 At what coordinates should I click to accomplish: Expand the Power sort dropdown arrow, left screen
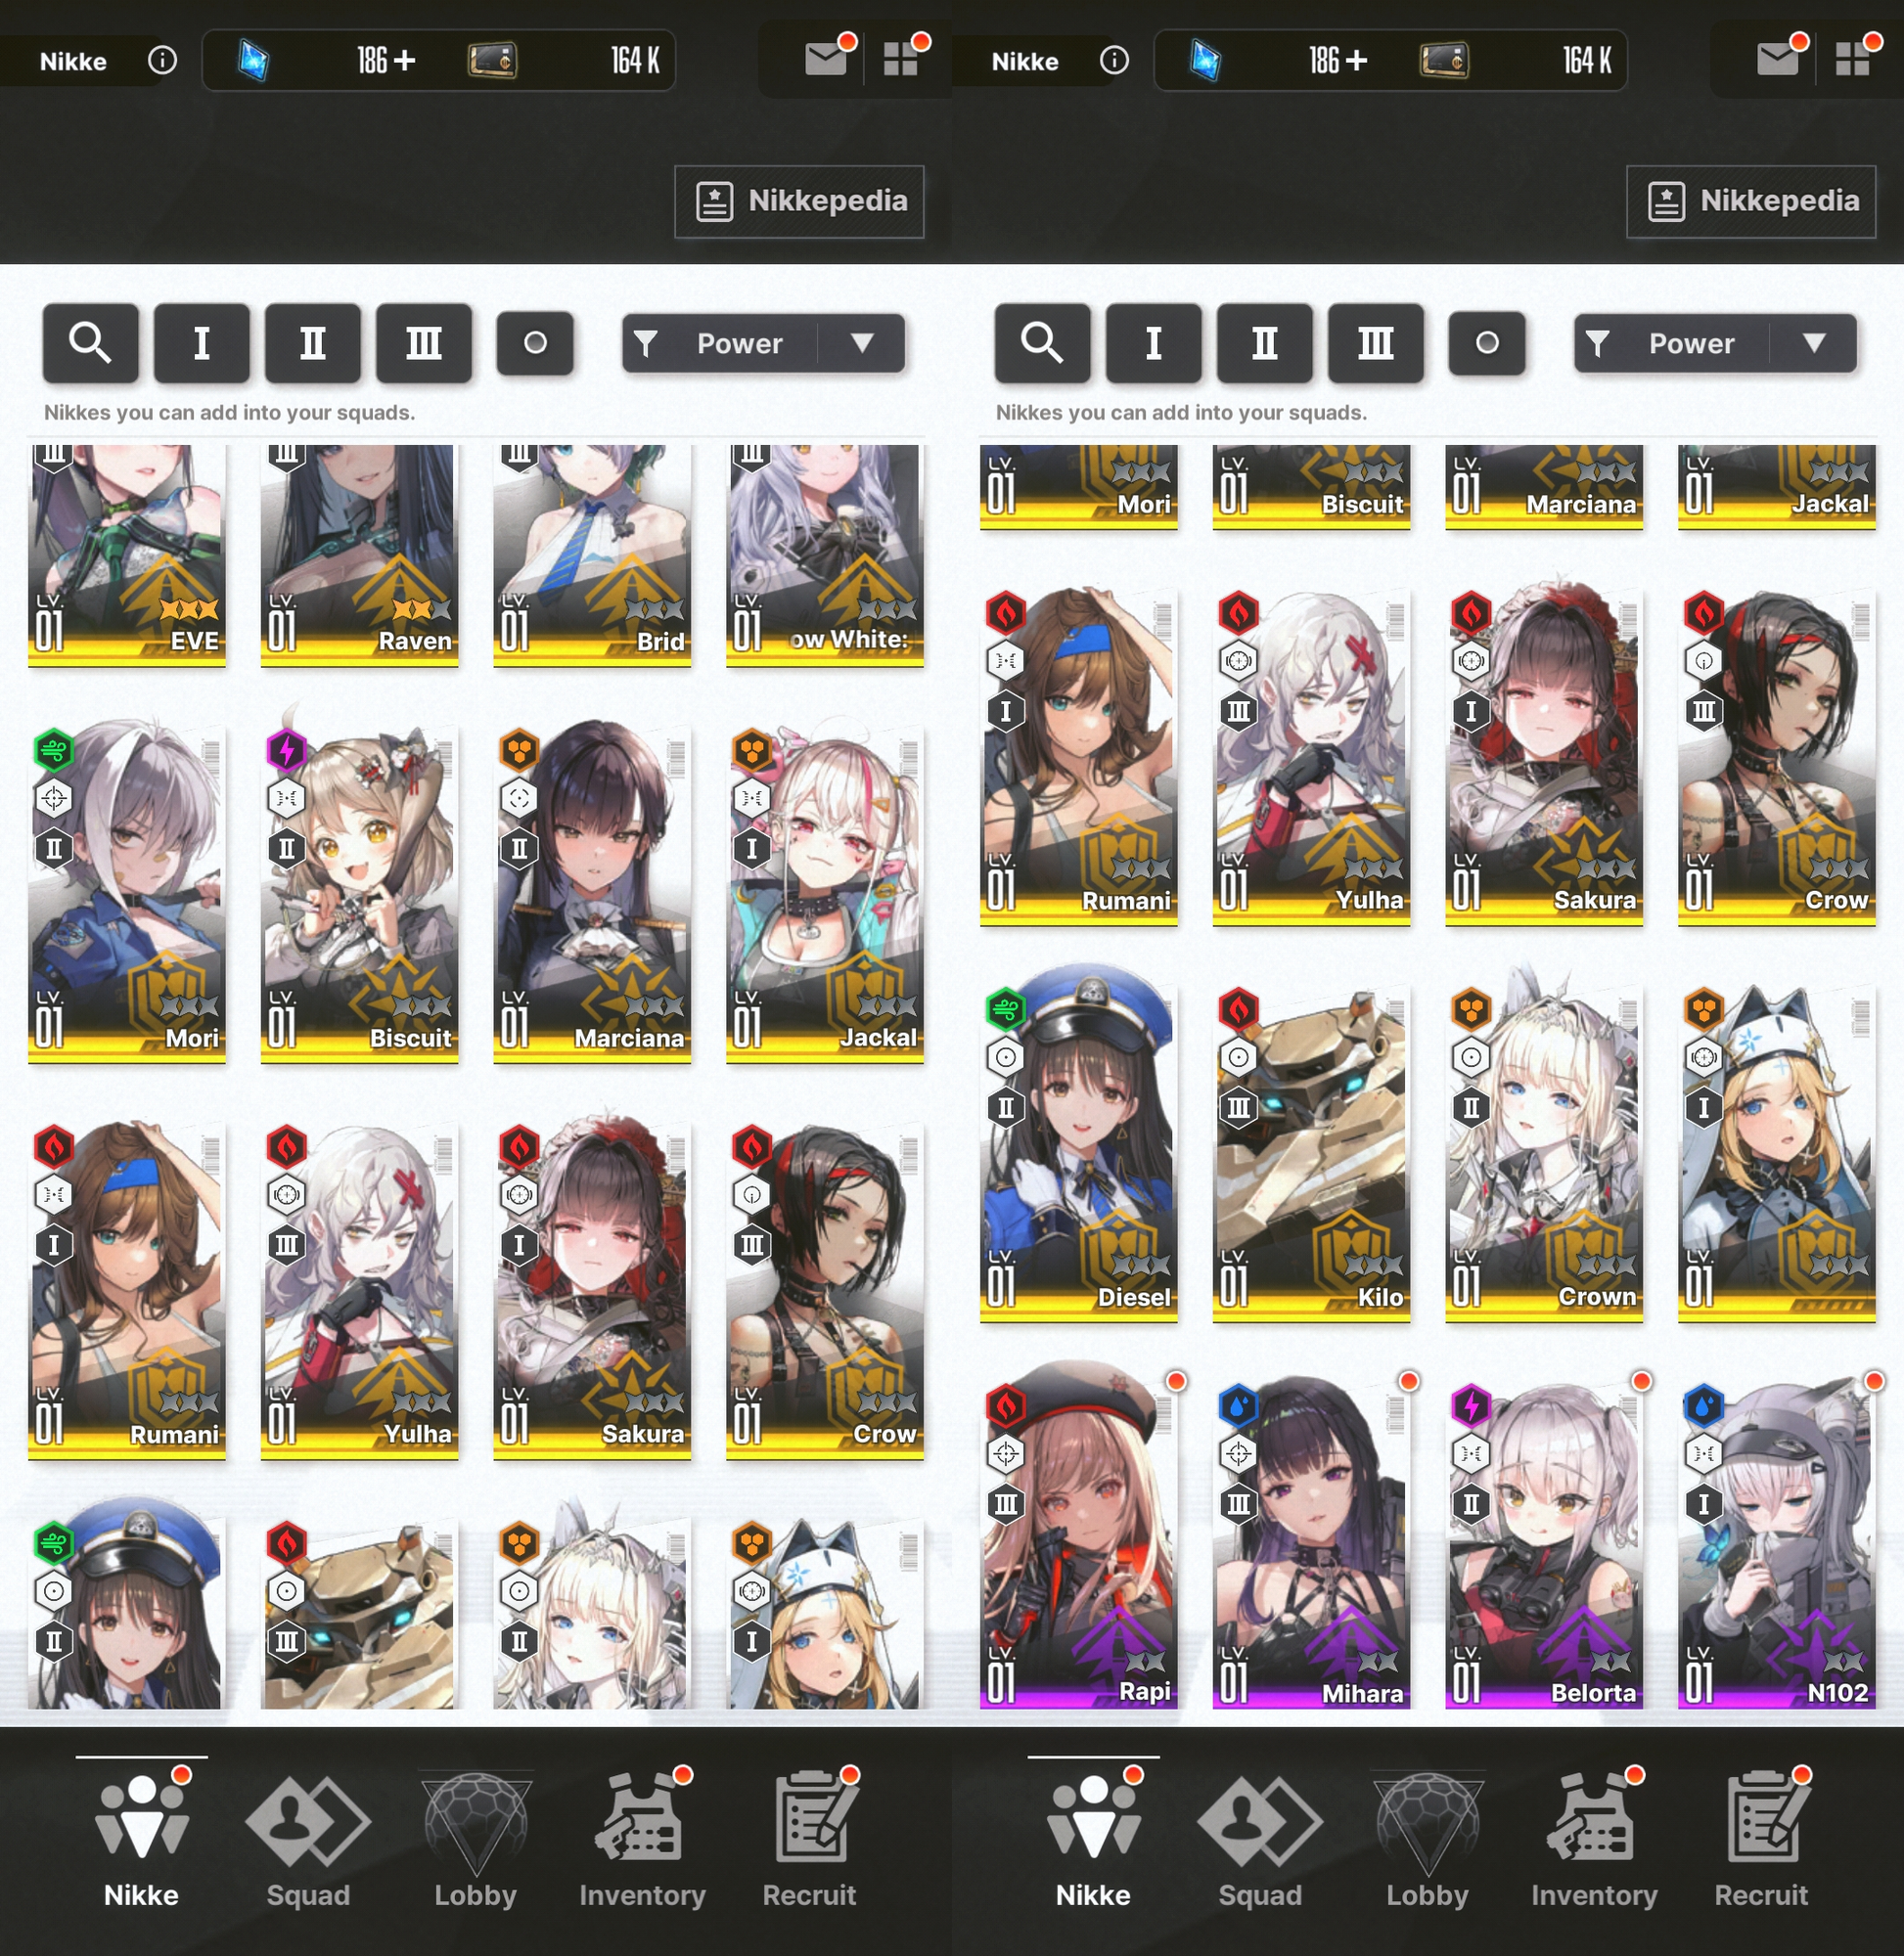[862, 344]
